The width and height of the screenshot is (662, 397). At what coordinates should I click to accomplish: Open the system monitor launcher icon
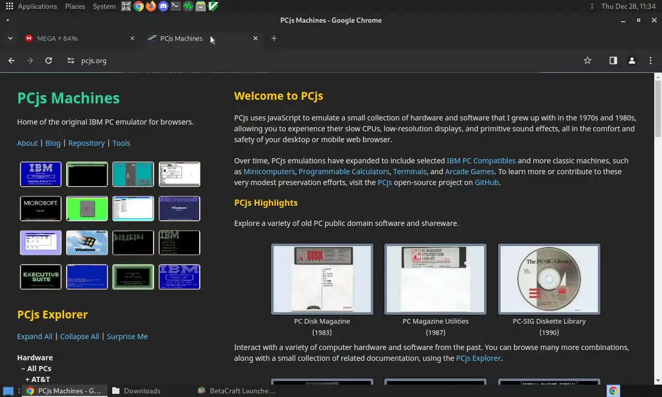(188, 6)
